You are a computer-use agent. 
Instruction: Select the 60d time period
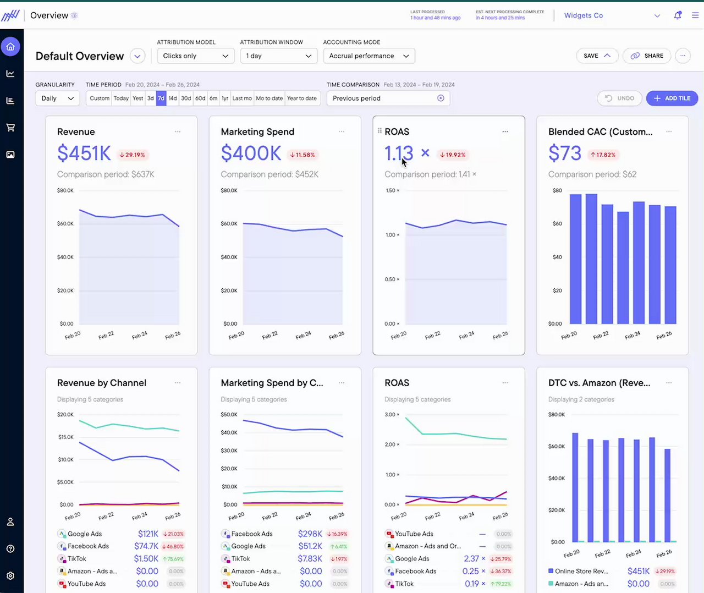[x=200, y=98]
